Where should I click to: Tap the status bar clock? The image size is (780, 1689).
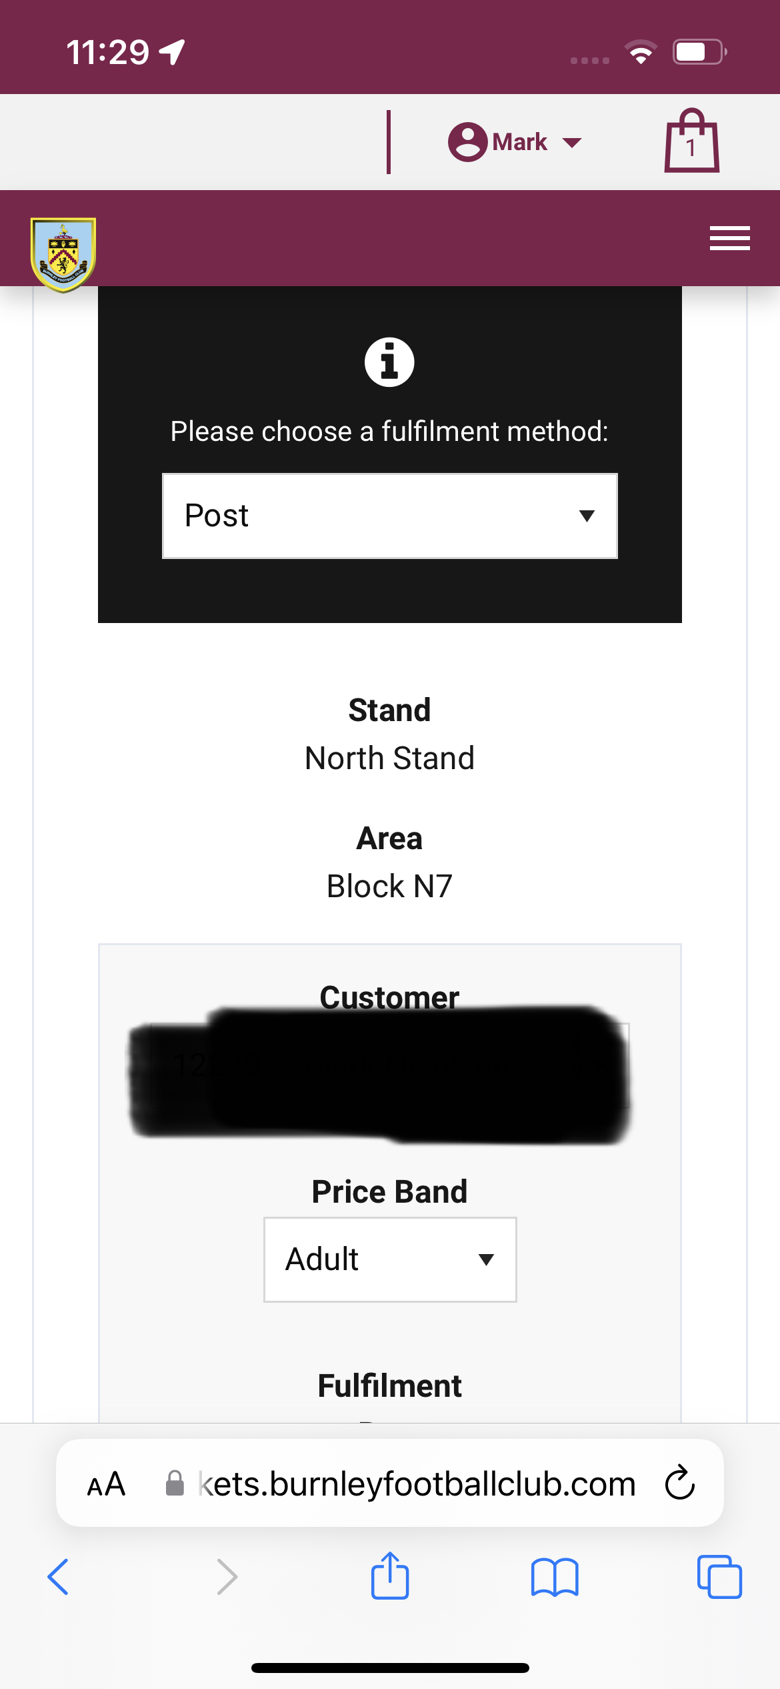click(x=107, y=52)
